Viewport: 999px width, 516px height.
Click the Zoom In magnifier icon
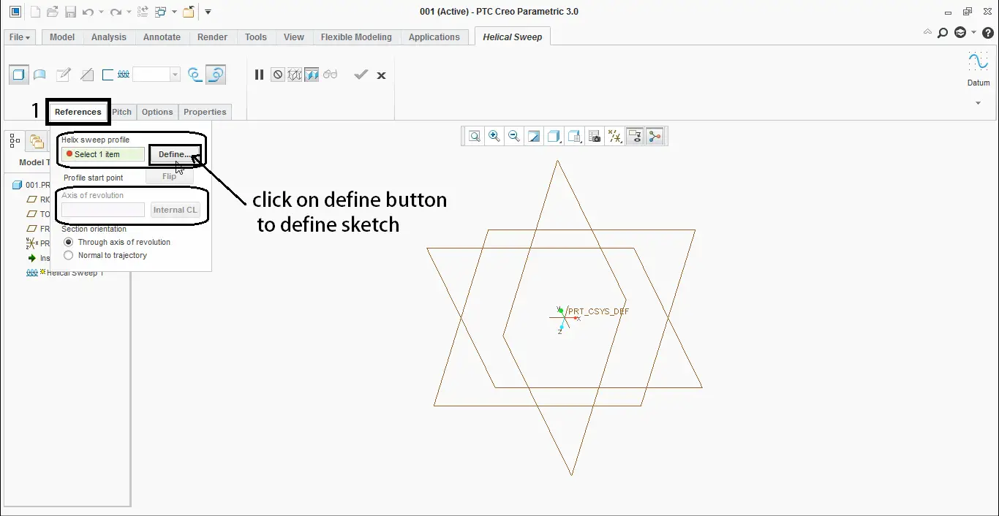tap(494, 136)
